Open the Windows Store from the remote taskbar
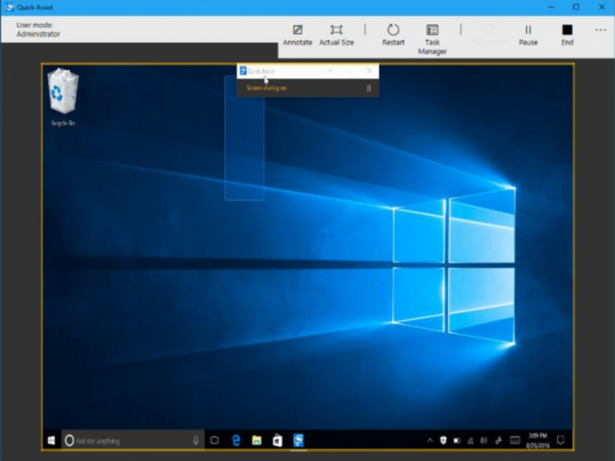615x461 pixels. pyautogui.click(x=277, y=441)
